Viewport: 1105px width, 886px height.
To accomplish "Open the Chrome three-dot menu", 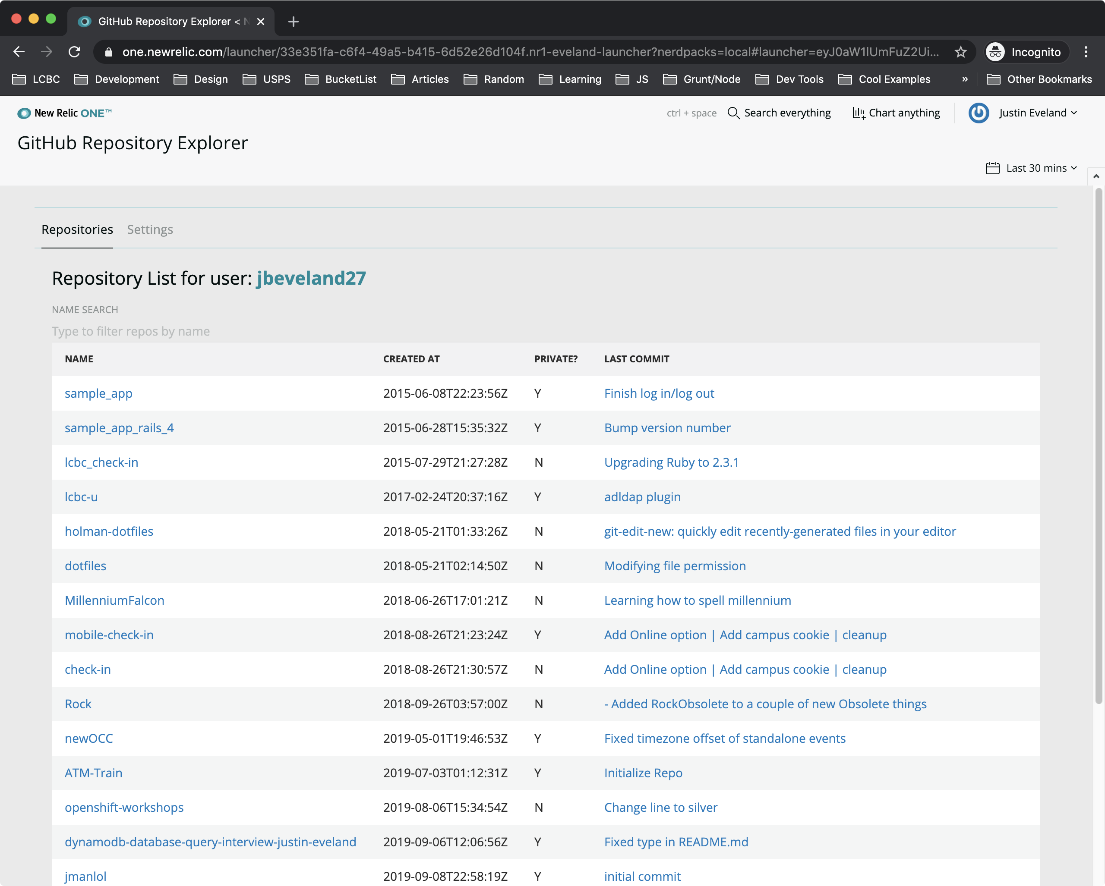I will pyautogui.click(x=1086, y=52).
